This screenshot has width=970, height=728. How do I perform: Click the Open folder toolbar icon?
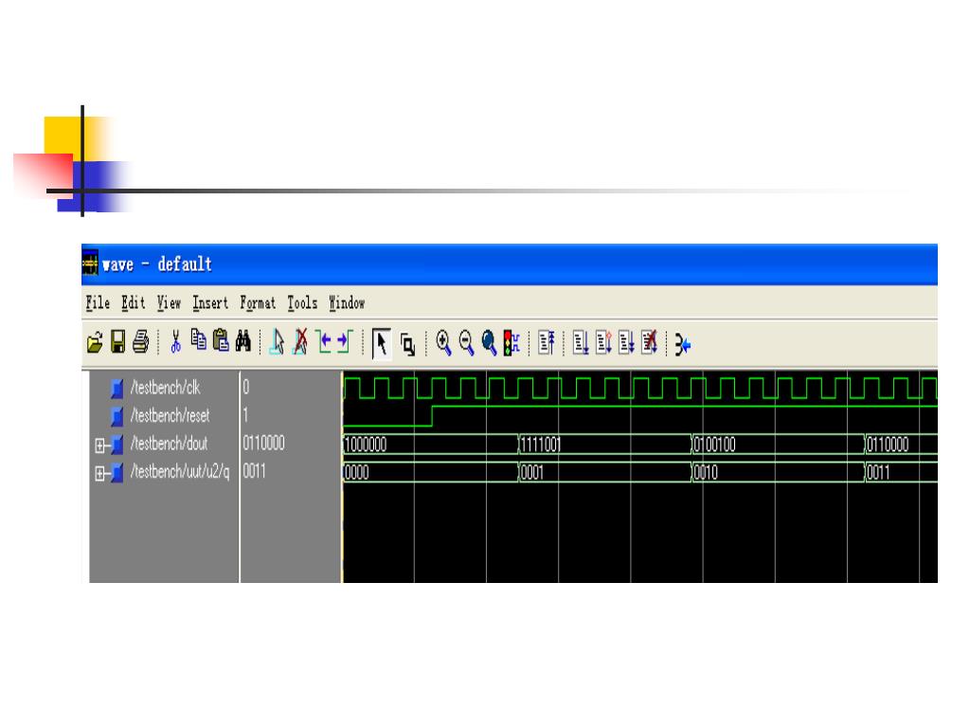click(95, 342)
